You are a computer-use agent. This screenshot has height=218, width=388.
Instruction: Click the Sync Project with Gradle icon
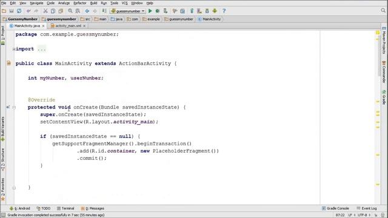coord(192,11)
